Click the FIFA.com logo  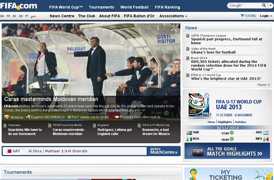click(x=18, y=6)
